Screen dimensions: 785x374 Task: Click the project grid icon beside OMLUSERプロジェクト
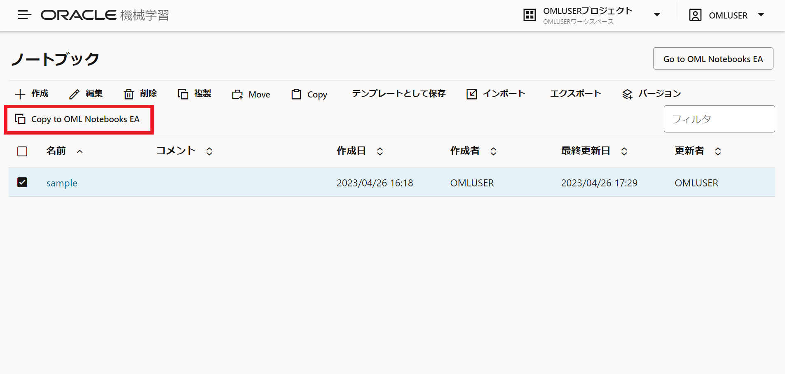(x=530, y=15)
